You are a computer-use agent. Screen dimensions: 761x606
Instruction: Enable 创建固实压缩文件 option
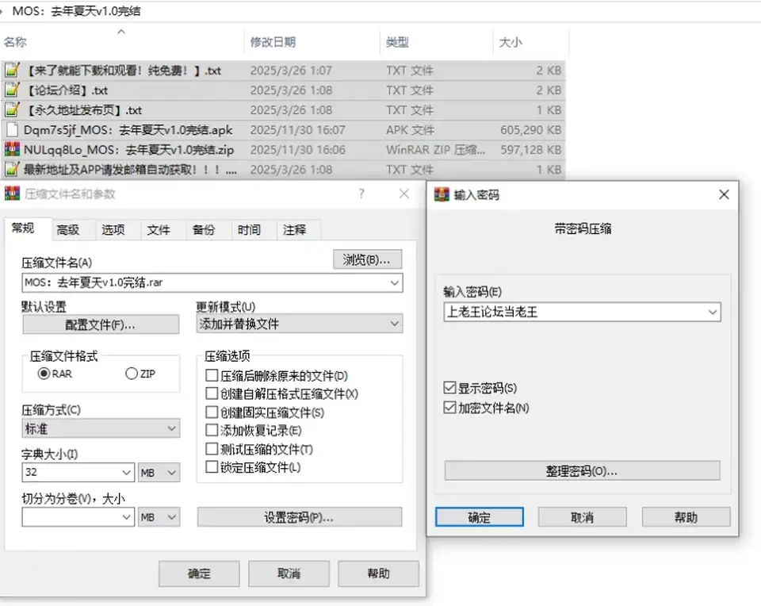click(x=212, y=412)
